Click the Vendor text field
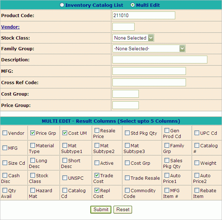The width and height of the screenshot is (222, 220). tap(123, 27)
